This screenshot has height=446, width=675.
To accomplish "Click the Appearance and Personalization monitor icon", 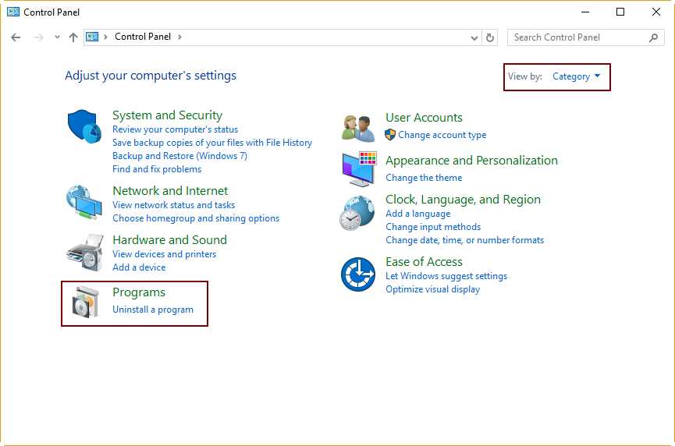I will click(359, 169).
